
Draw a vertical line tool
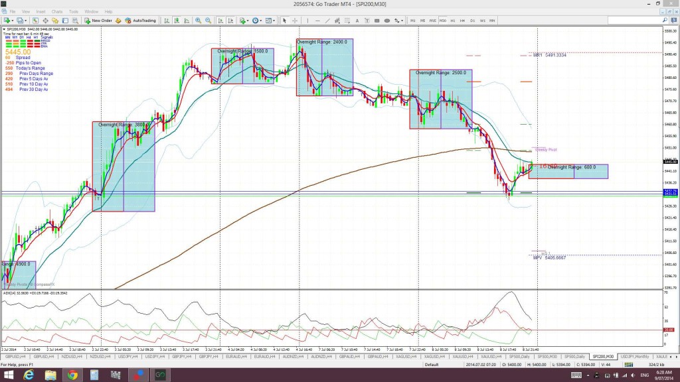[x=307, y=21]
